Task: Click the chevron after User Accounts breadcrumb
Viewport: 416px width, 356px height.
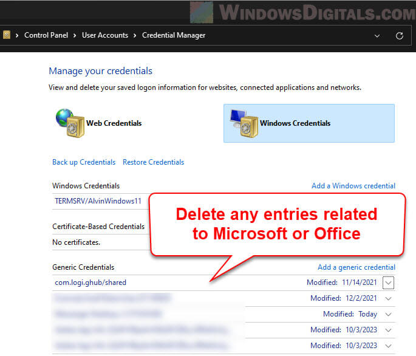Action: click(x=135, y=35)
